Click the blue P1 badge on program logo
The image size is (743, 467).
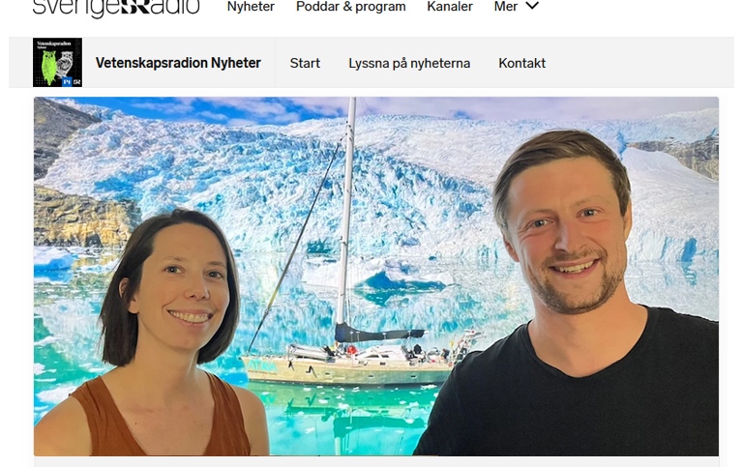67,81
